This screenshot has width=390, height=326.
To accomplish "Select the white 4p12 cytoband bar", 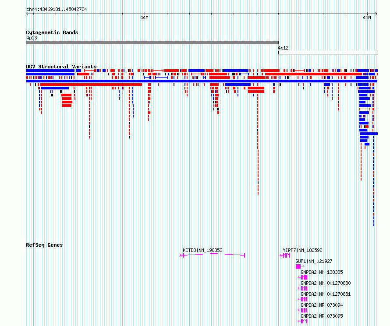I will point(328,53).
